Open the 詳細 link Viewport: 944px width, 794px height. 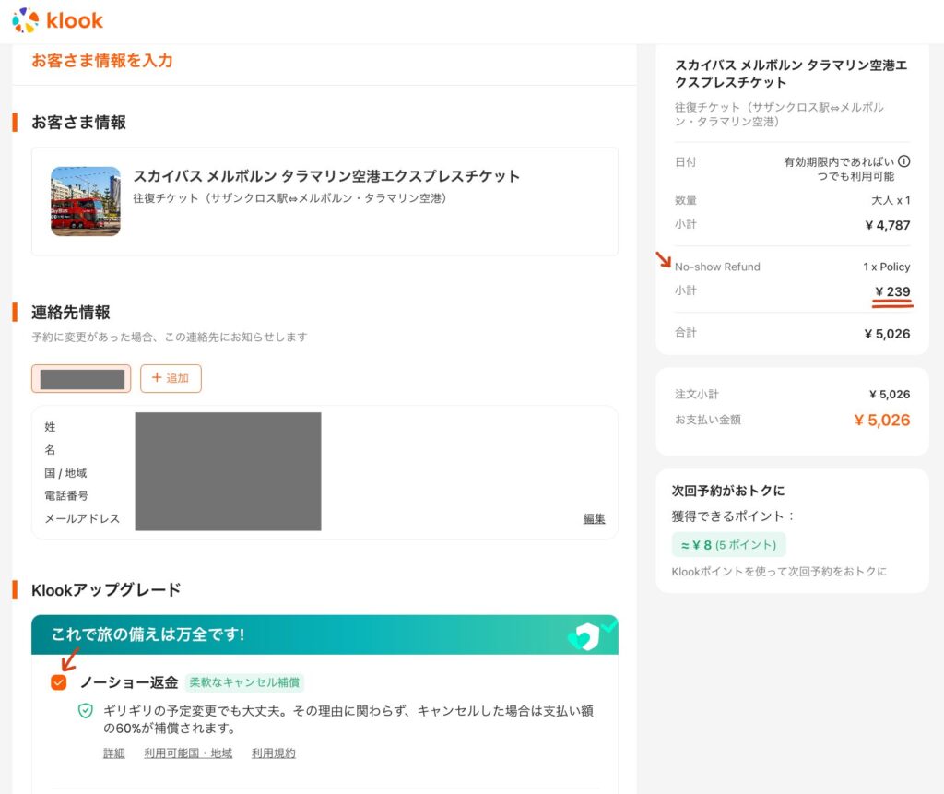tap(113, 753)
